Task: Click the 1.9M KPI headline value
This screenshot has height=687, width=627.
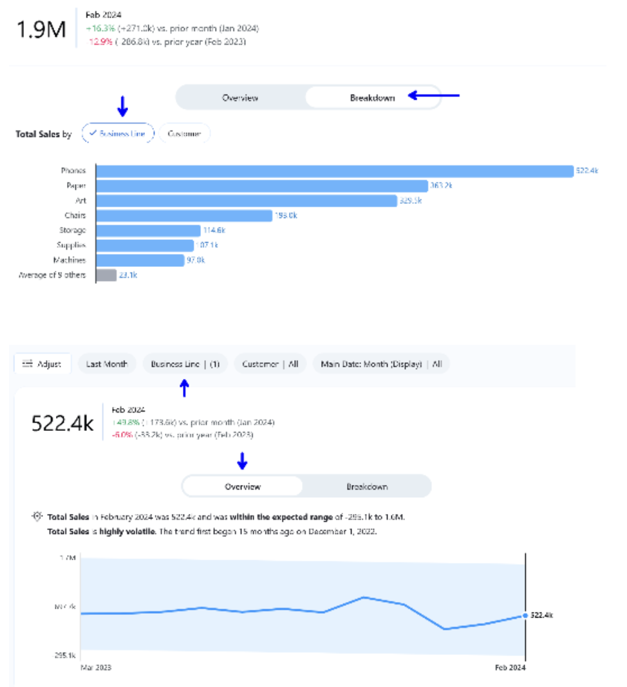Action: click(x=40, y=30)
